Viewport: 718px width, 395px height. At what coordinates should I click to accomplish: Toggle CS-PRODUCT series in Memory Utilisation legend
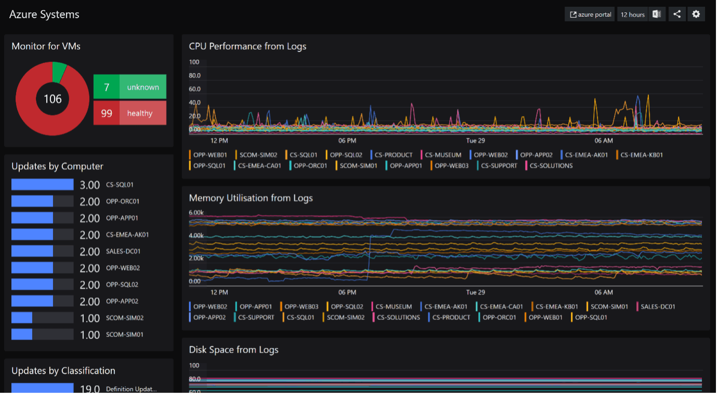point(449,317)
